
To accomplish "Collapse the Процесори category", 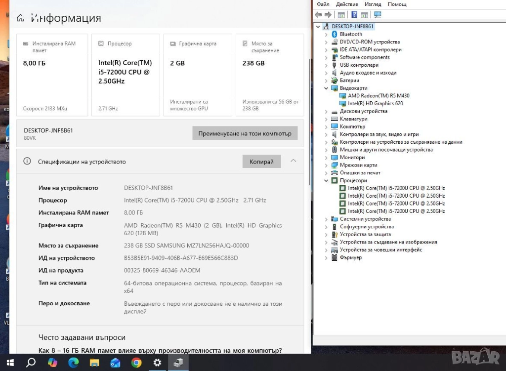I will (326, 181).
